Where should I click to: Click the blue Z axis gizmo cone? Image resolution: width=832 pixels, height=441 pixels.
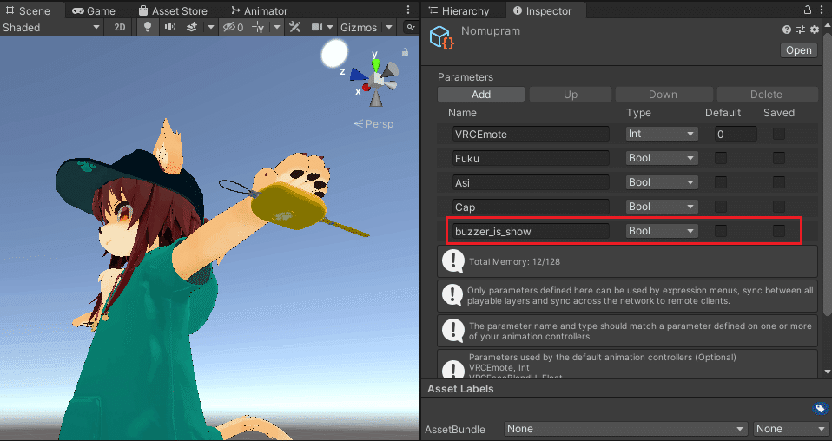point(358,75)
